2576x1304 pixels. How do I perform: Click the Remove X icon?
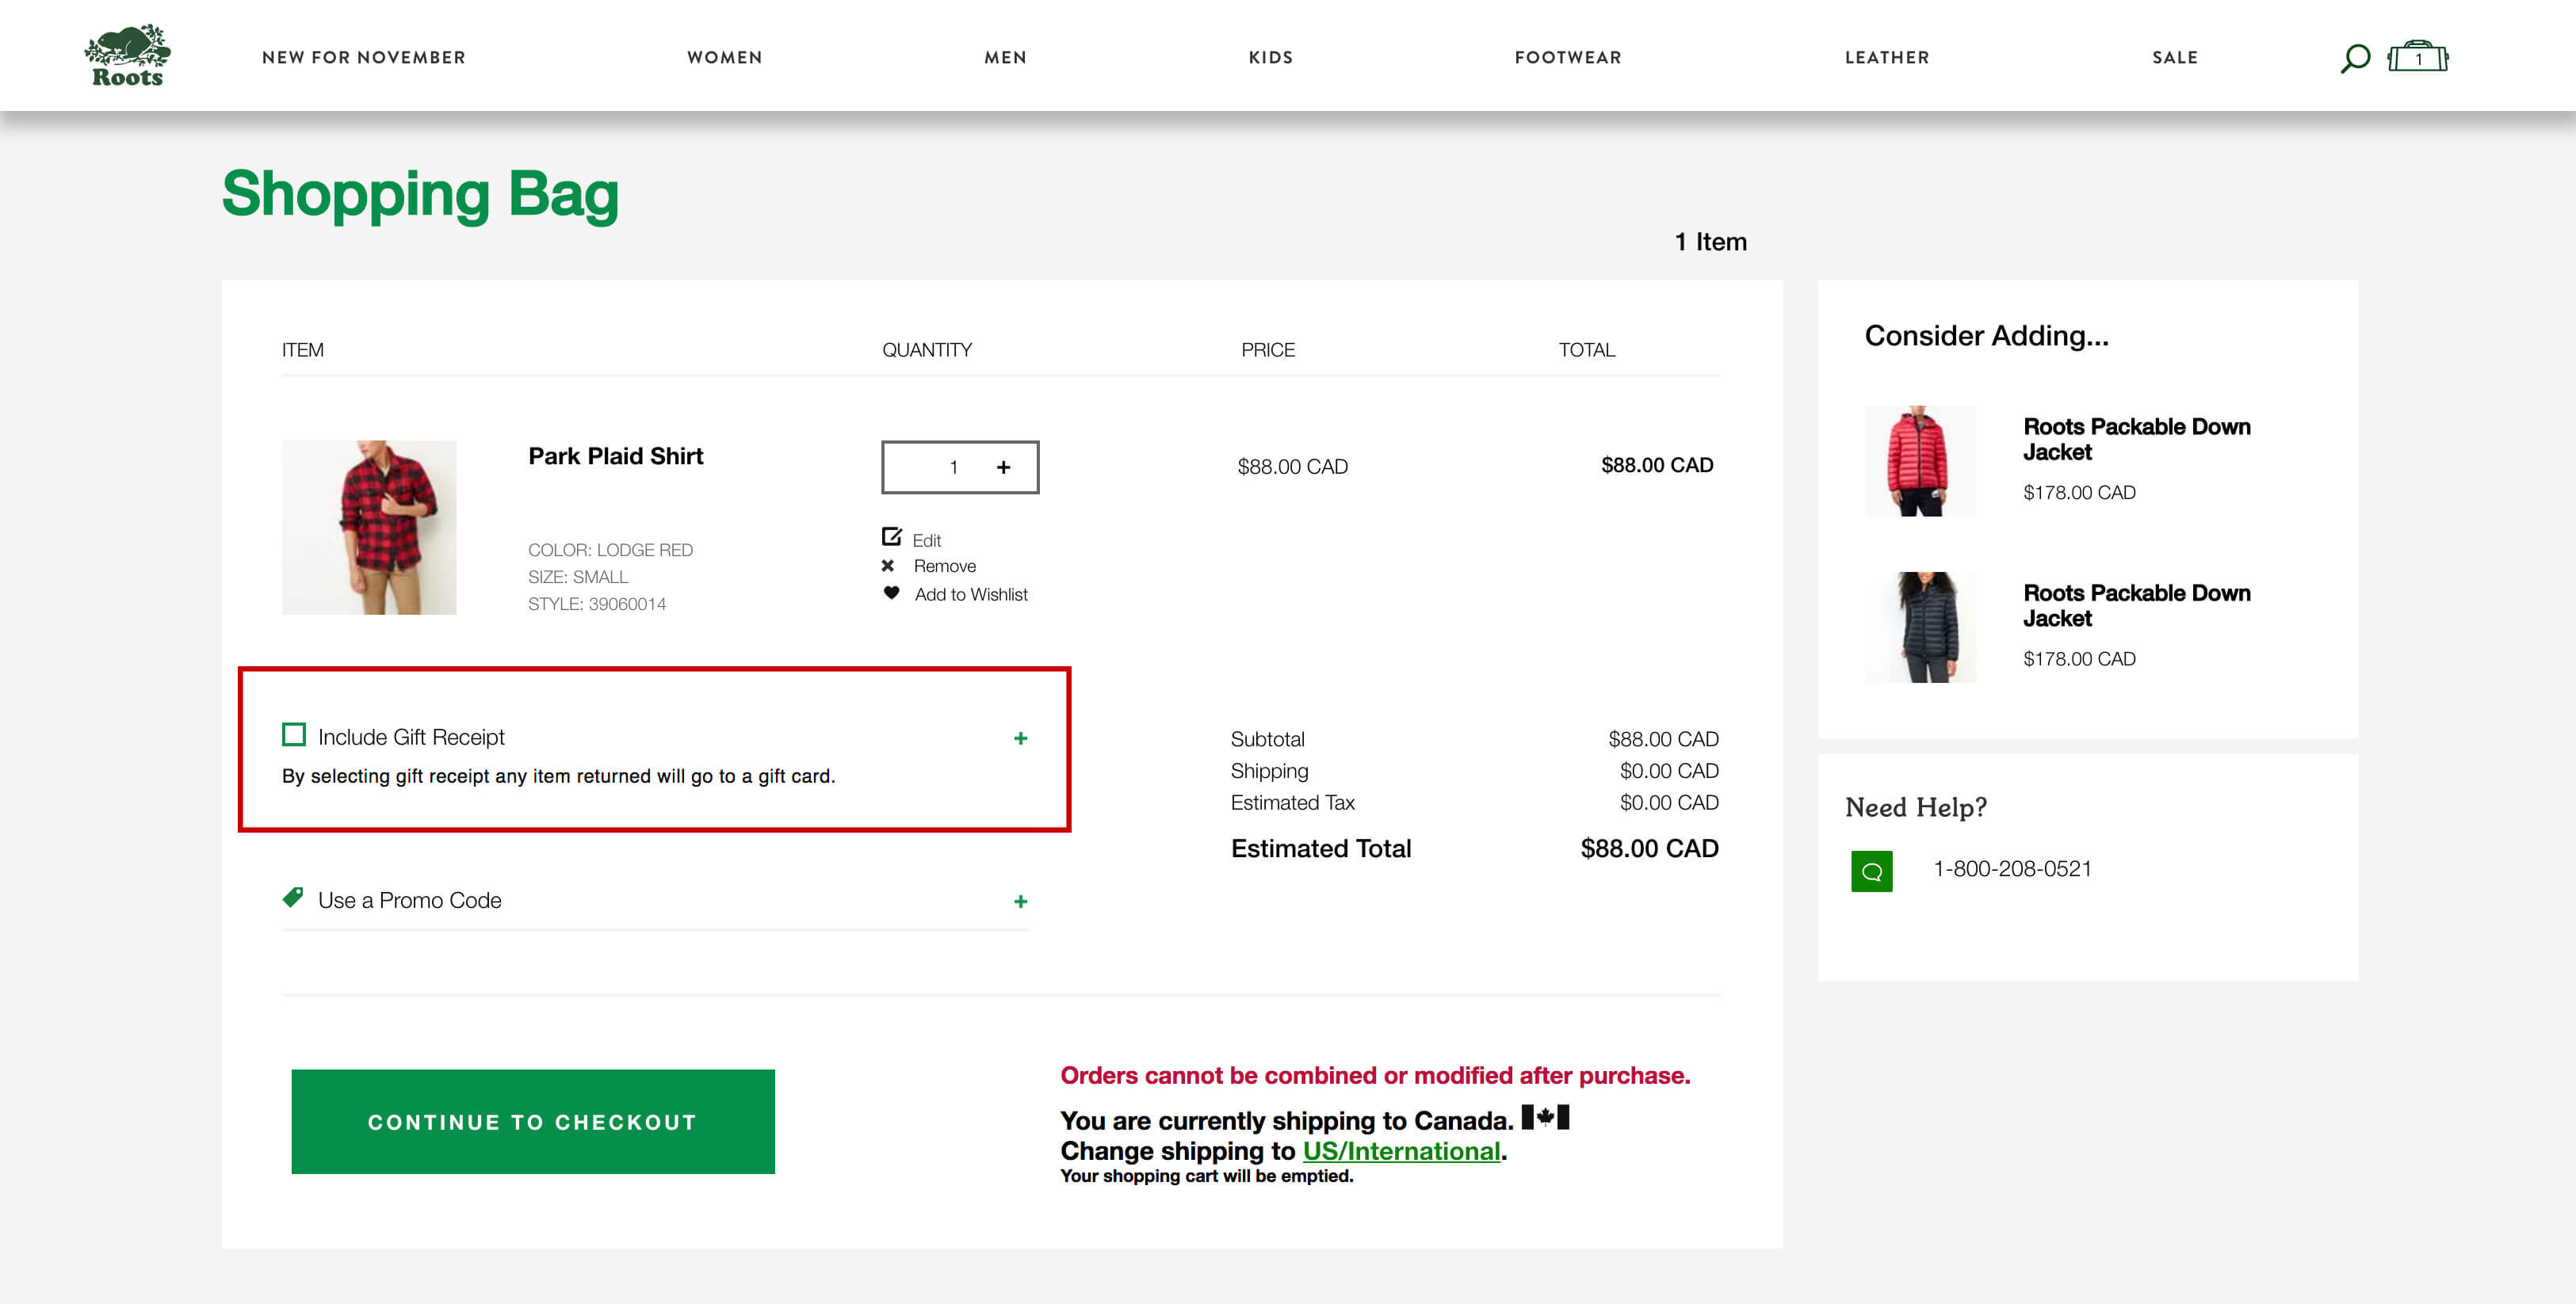pyautogui.click(x=887, y=566)
